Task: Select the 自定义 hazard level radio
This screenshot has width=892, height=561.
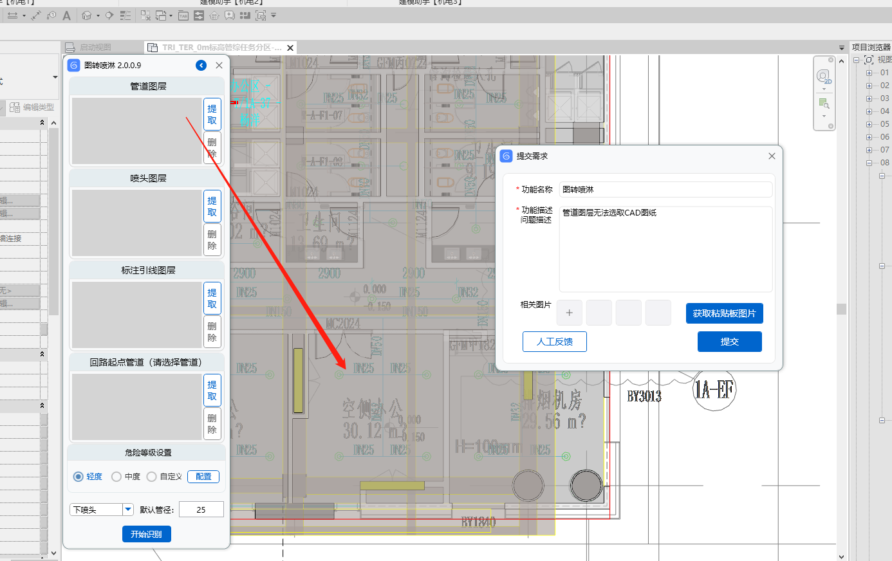Action: click(152, 477)
